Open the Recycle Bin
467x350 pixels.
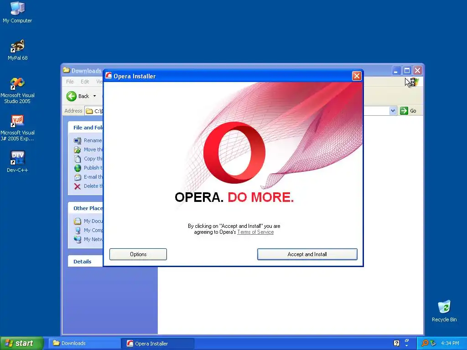coord(444,311)
